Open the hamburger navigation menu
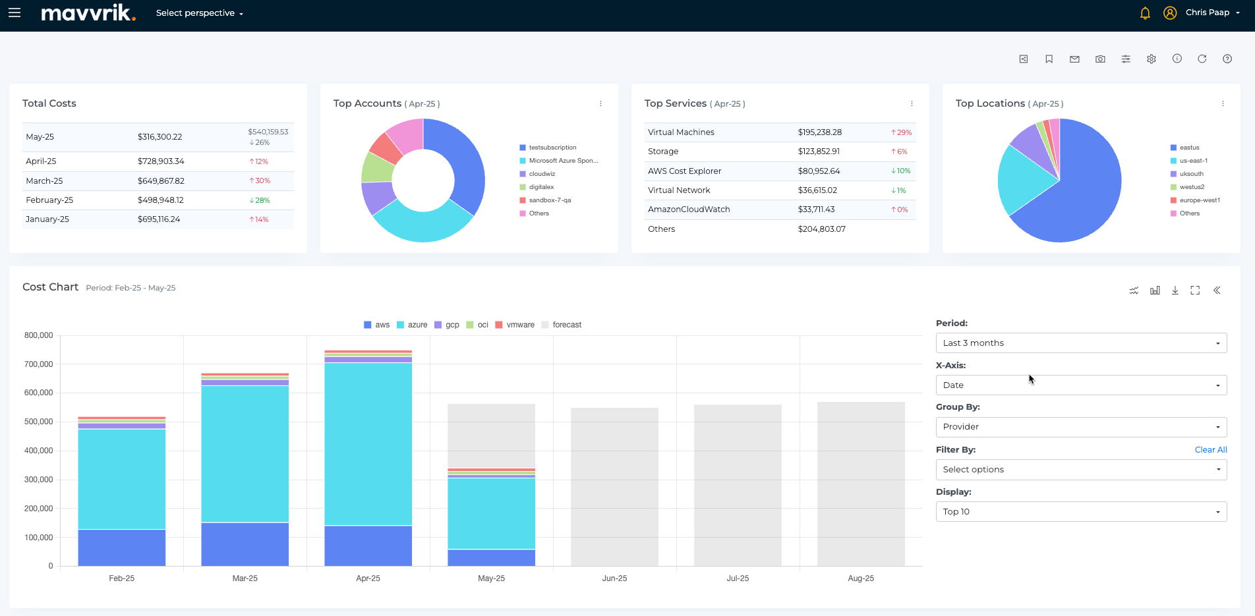Image resolution: width=1255 pixels, height=616 pixels. 15,13
